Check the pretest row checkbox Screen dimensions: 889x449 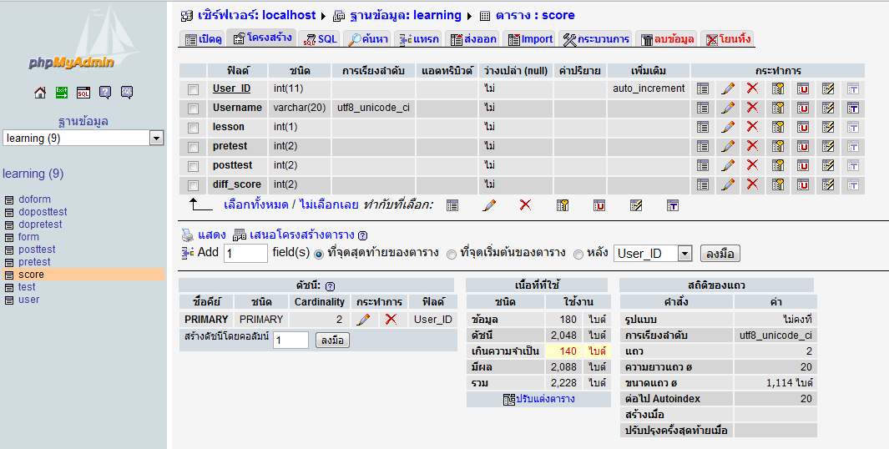(194, 148)
